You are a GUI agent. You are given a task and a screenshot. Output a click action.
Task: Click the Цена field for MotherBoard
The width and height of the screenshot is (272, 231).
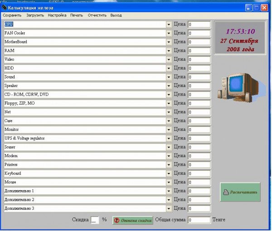(199, 42)
